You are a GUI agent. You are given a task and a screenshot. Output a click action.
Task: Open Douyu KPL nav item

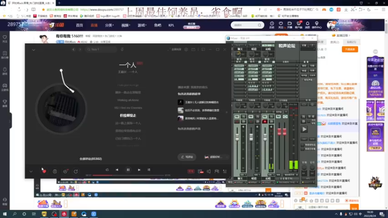pos(171,25)
